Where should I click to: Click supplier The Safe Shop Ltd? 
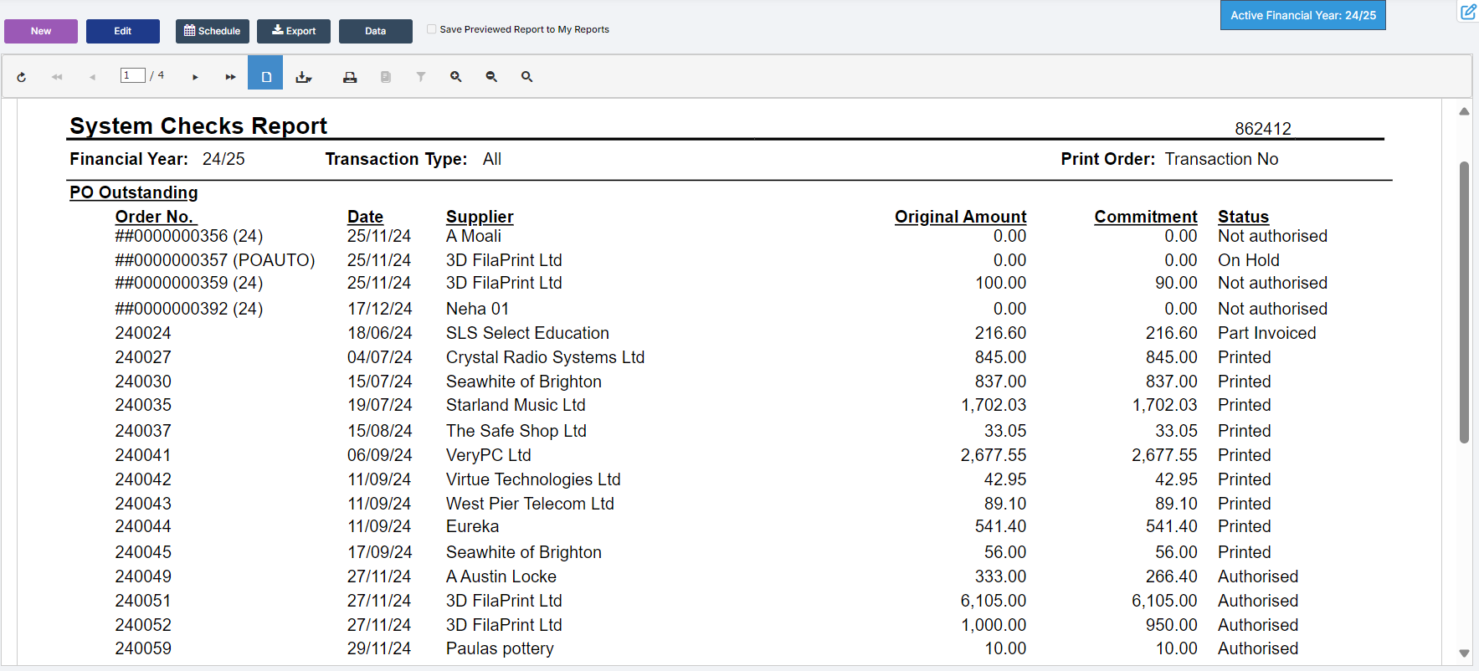point(516,431)
